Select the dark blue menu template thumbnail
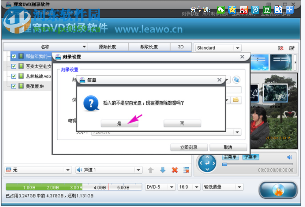This screenshot has height=207, width=305. [x=281, y=62]
